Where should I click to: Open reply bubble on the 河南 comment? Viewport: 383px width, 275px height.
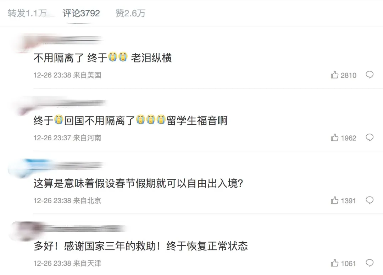(x=370, y=138)
